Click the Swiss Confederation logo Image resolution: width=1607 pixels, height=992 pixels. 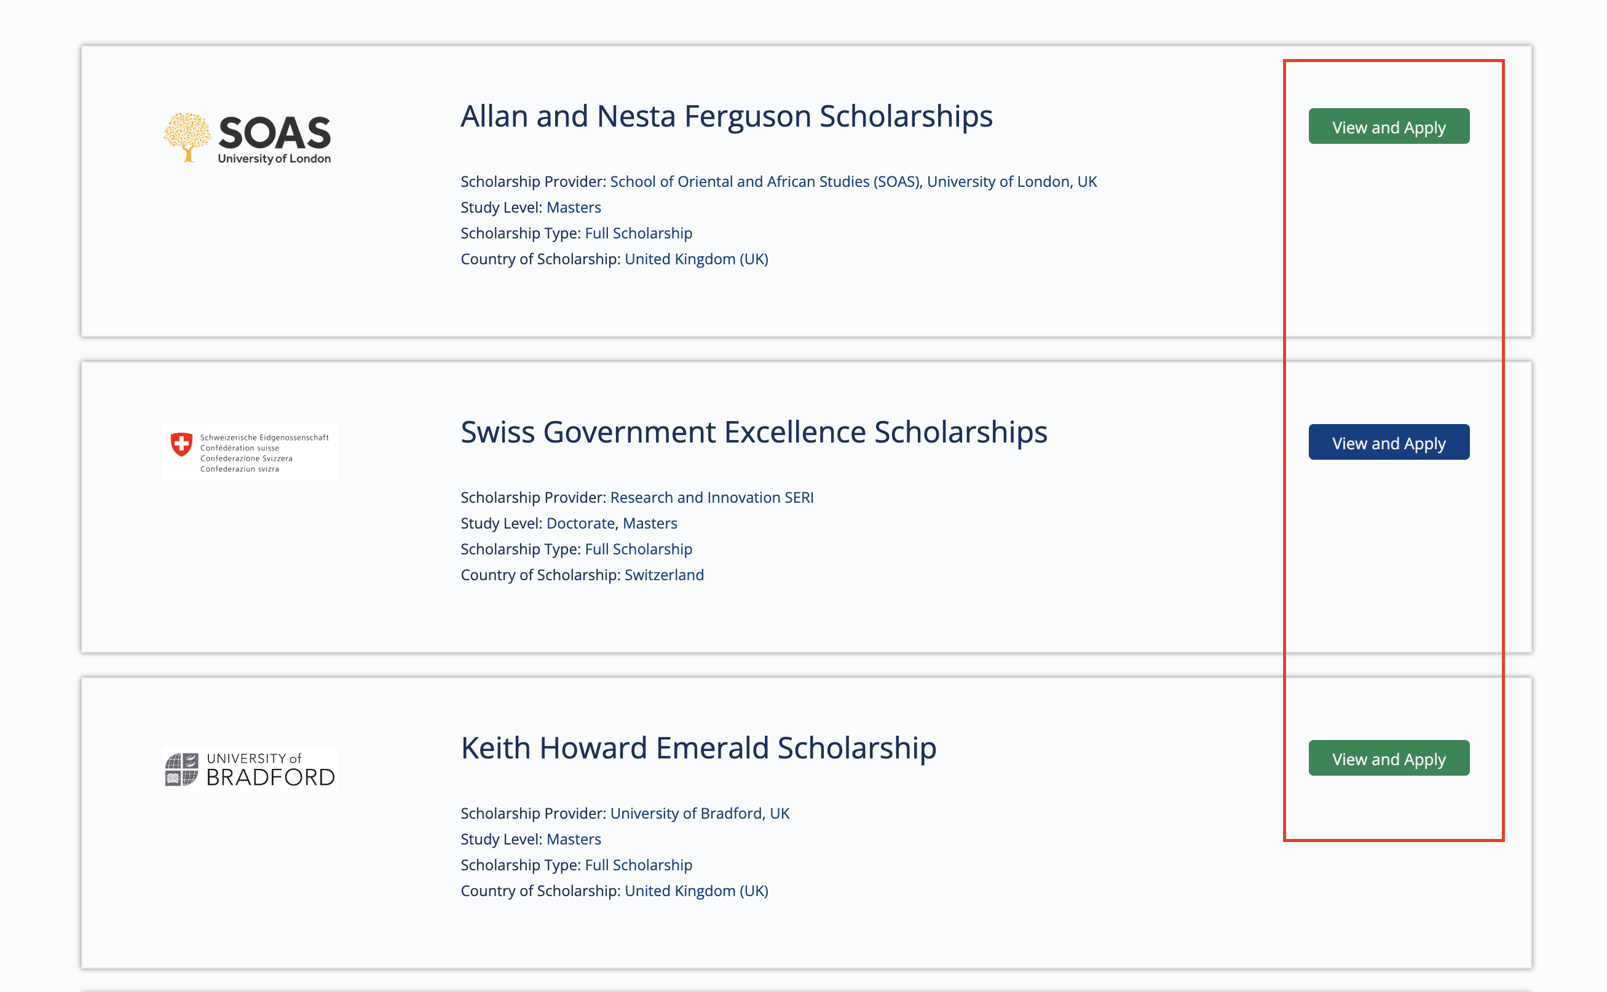(250, 452)
